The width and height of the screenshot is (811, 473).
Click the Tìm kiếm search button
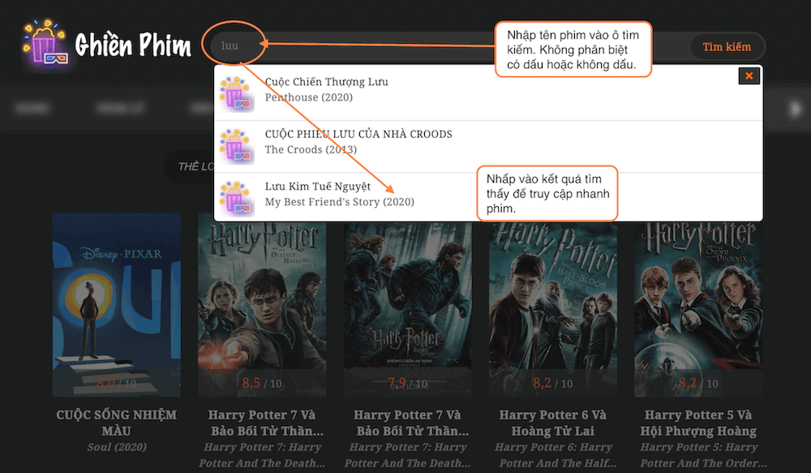tap(727, 47)
